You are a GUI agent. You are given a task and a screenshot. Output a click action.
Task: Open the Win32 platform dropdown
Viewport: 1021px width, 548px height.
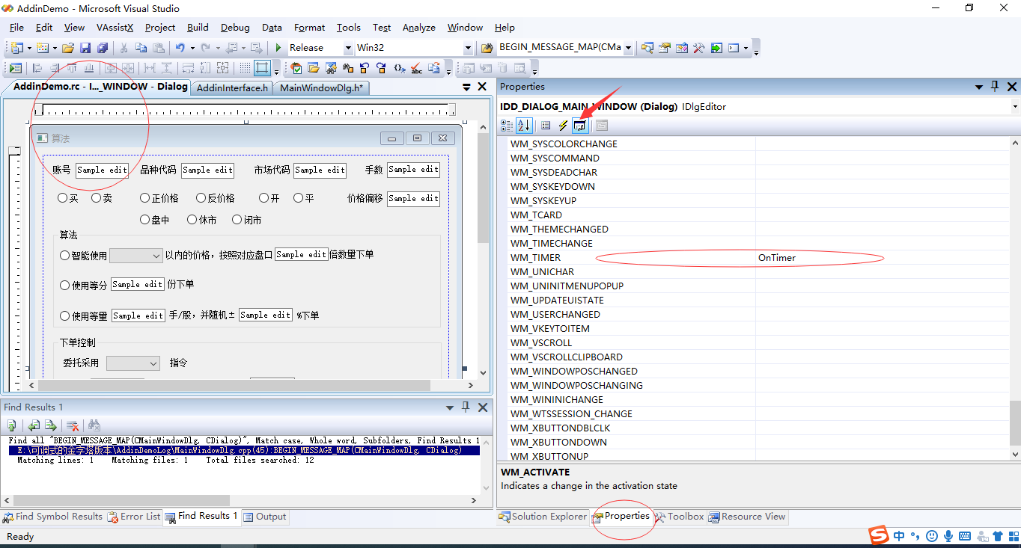pos(468,48)
